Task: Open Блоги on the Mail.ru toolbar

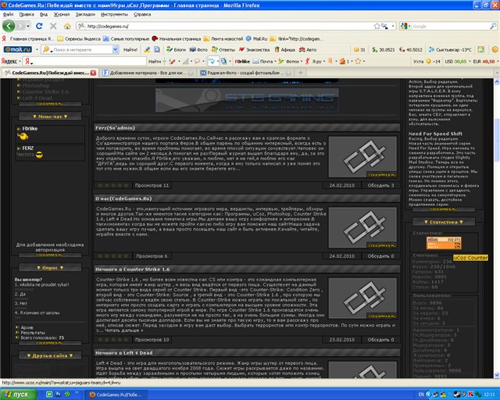Action: click(x=176, y=50)
